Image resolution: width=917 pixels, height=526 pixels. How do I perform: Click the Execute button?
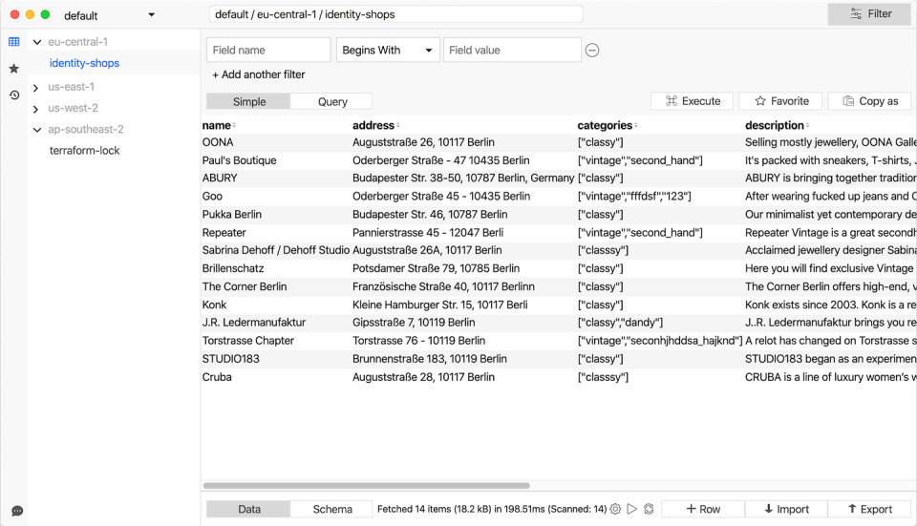[693, 101]
